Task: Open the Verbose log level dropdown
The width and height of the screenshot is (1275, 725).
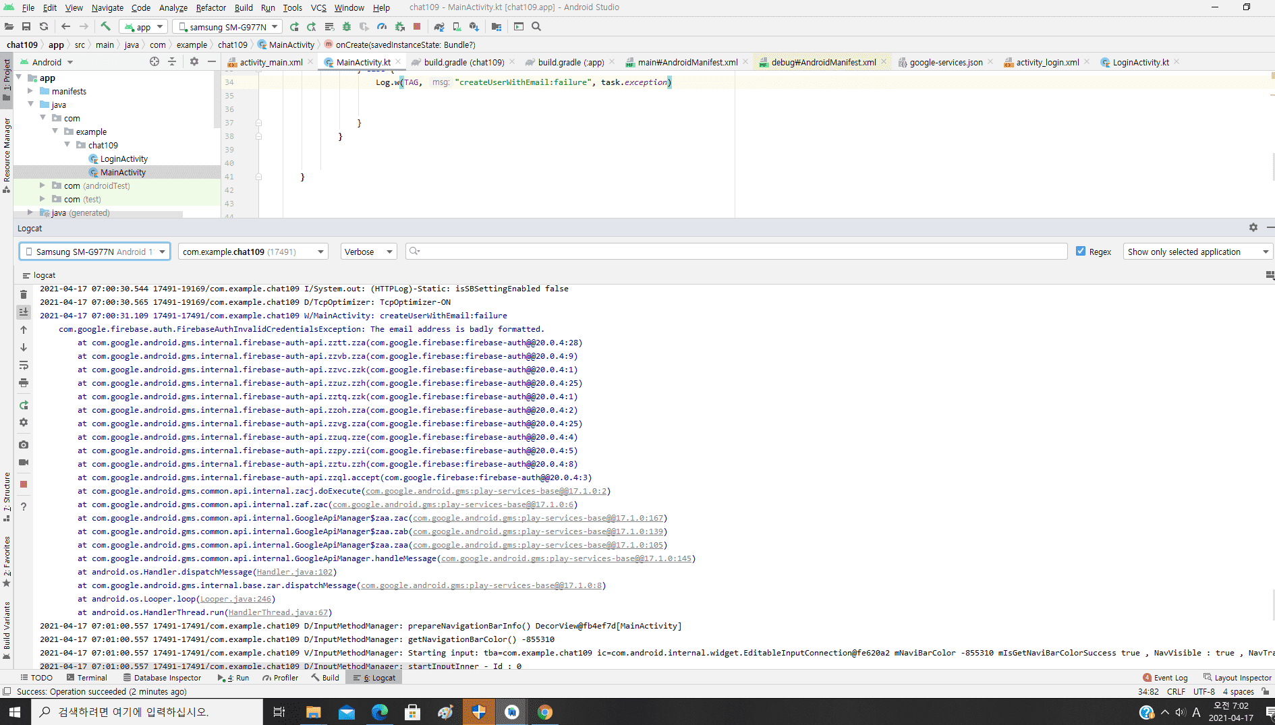Action: coord(368,252)
